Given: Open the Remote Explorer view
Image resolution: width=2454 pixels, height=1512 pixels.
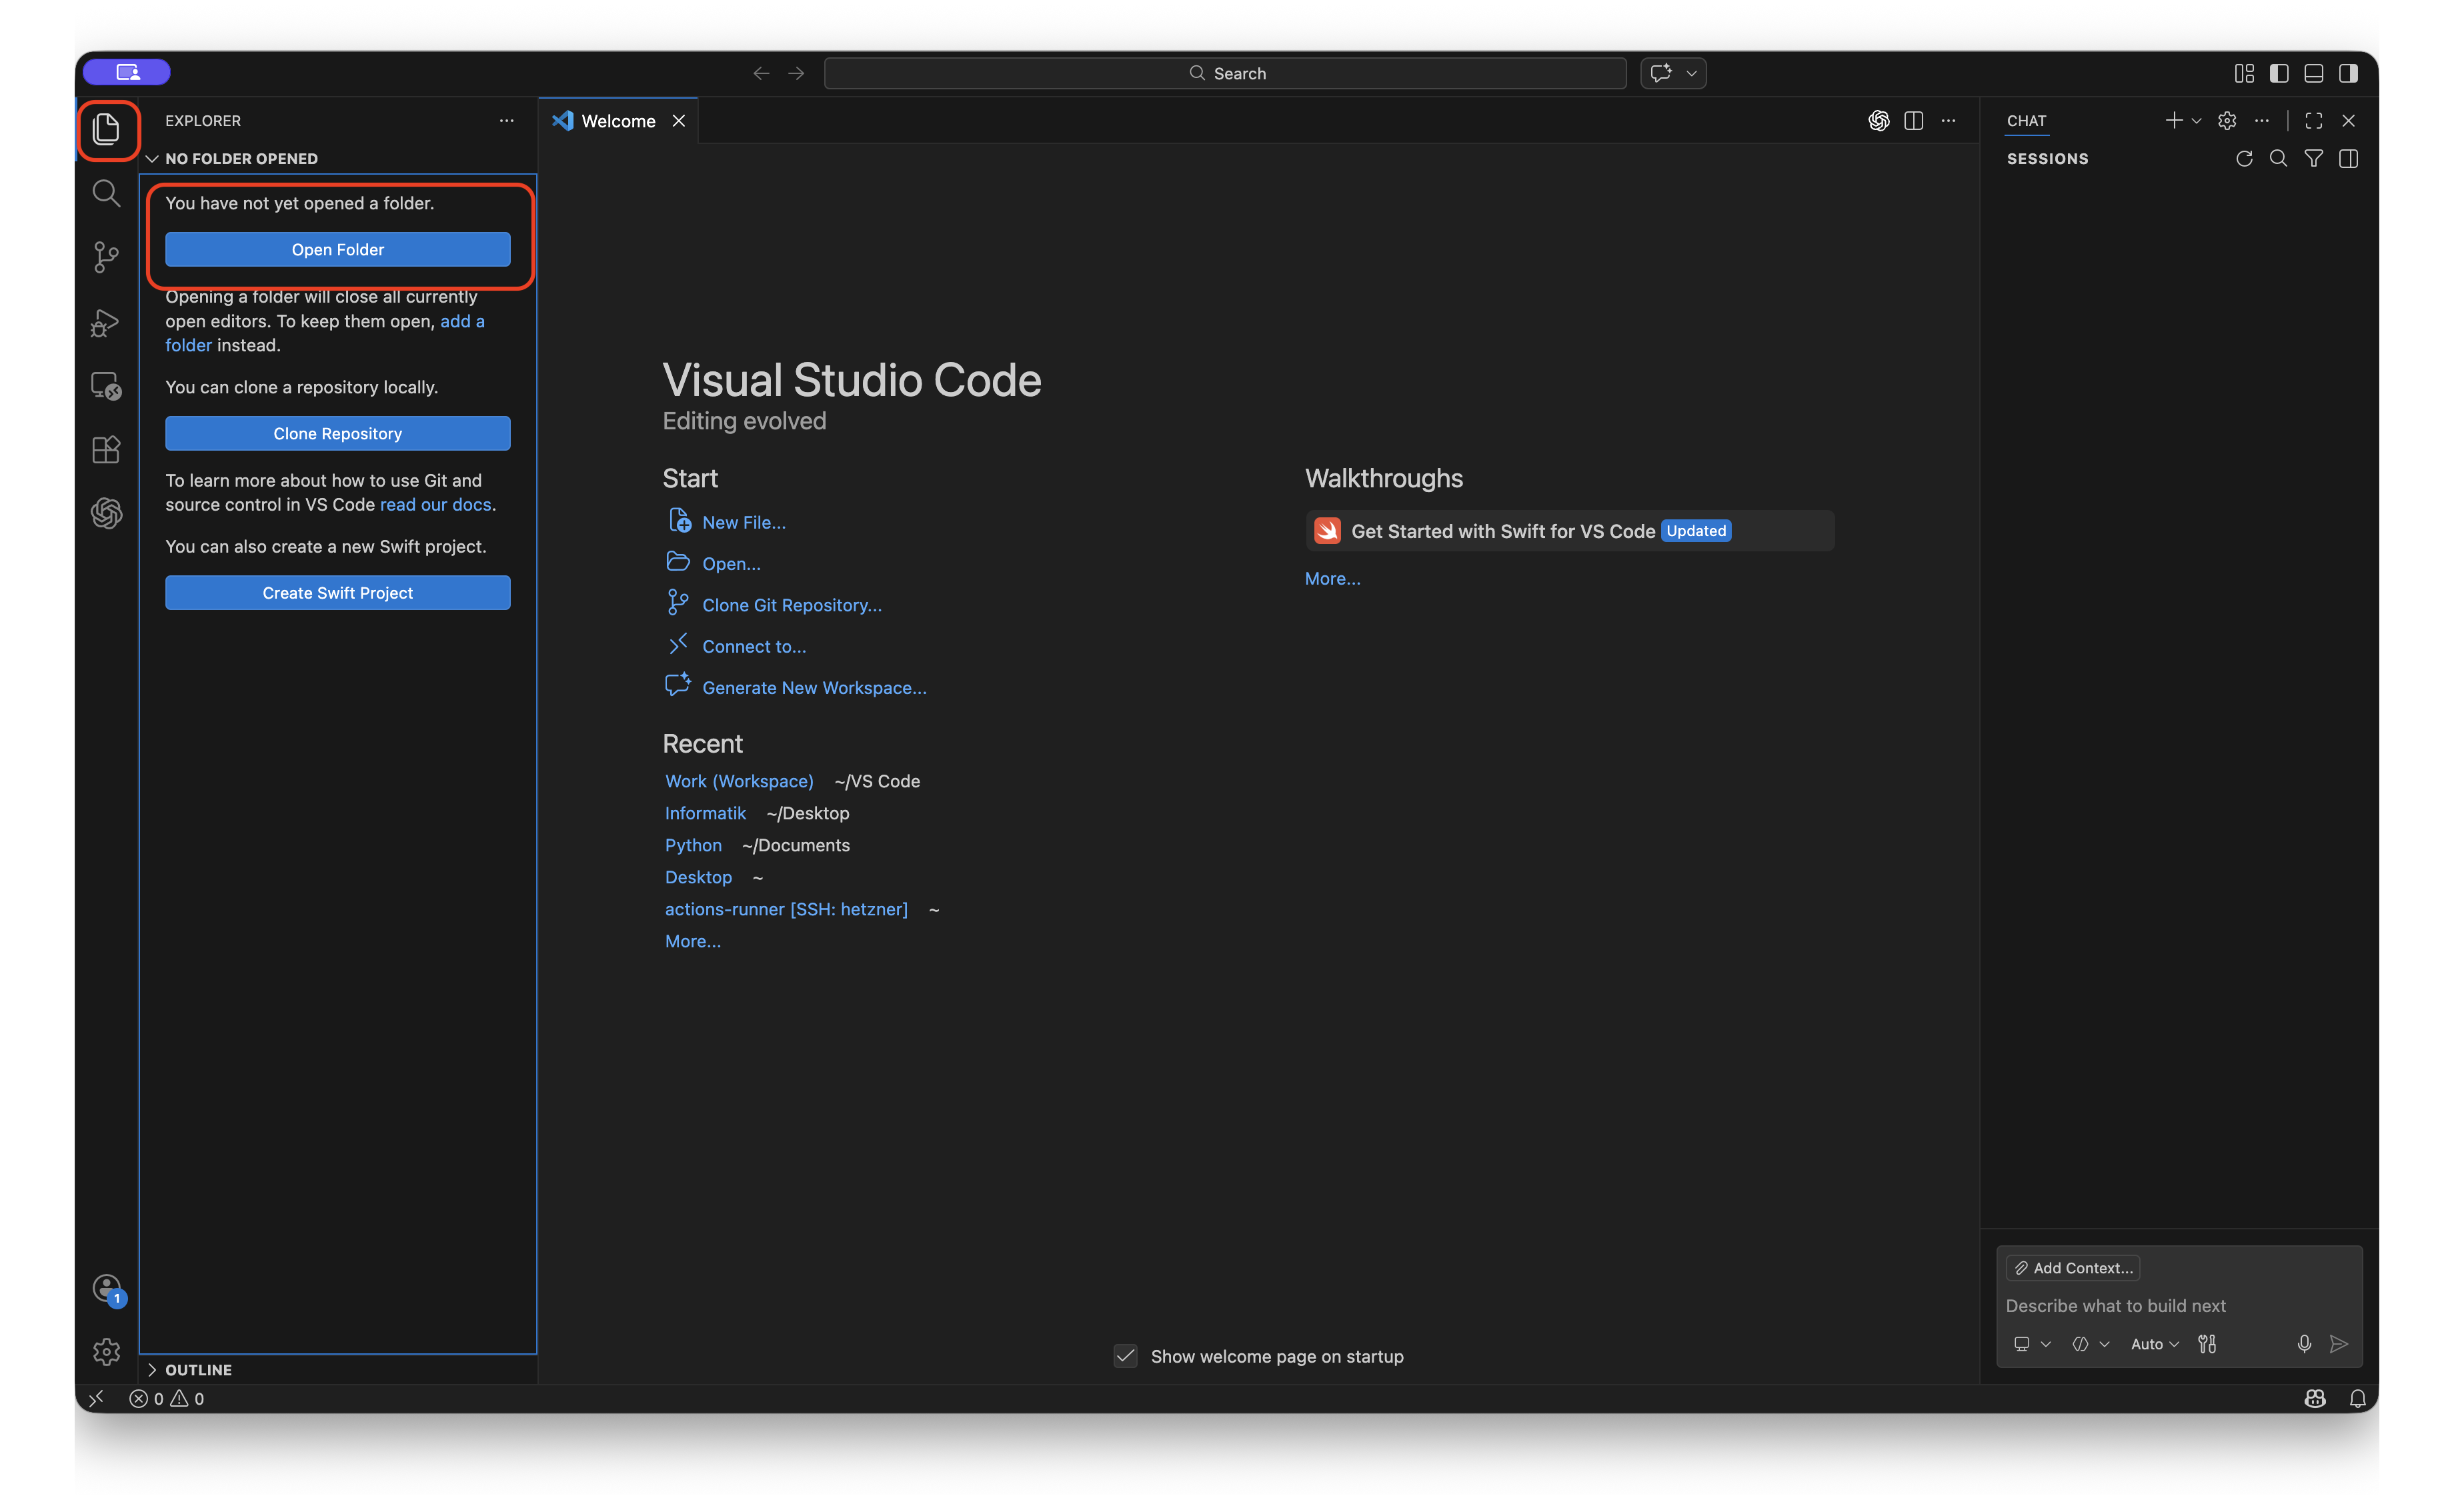Looking at the screenshot, I should click(106, 386).
